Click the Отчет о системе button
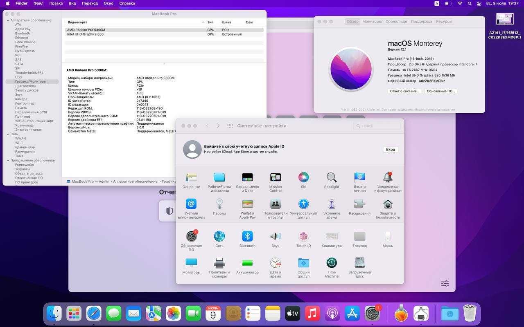This screenshot has width=524, height=327. (404, 91)
